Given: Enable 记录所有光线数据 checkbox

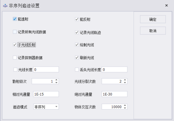Looking at the screenshot, I should pyautogui.click(x=15, y=32).
